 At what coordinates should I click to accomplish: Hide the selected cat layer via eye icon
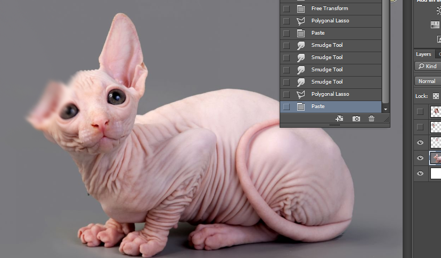[x=421, y=158]
